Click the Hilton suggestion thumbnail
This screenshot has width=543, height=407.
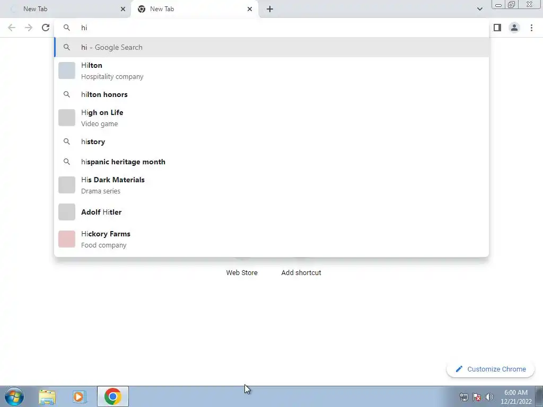tap(67, 70)
